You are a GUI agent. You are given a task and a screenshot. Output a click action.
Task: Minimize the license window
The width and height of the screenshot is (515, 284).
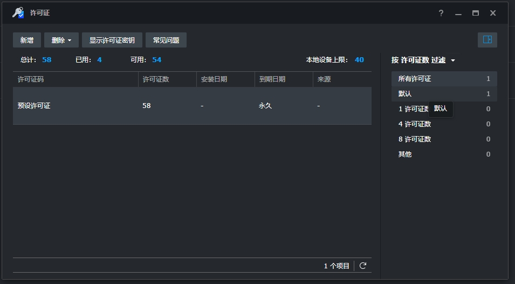(x=458, y=13)
